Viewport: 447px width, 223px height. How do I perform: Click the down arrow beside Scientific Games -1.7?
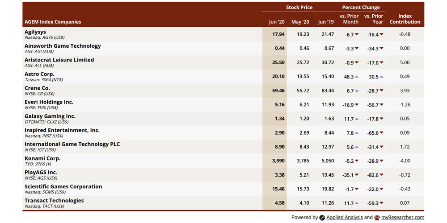[357, 189]
